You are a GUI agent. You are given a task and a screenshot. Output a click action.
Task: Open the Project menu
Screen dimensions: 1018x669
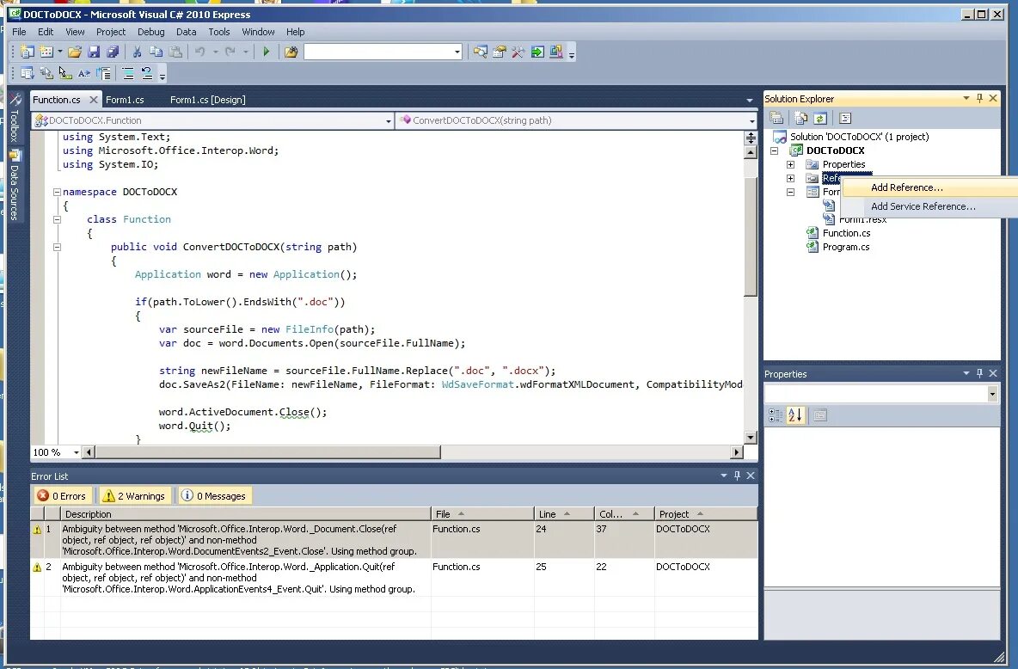point(111,32)
